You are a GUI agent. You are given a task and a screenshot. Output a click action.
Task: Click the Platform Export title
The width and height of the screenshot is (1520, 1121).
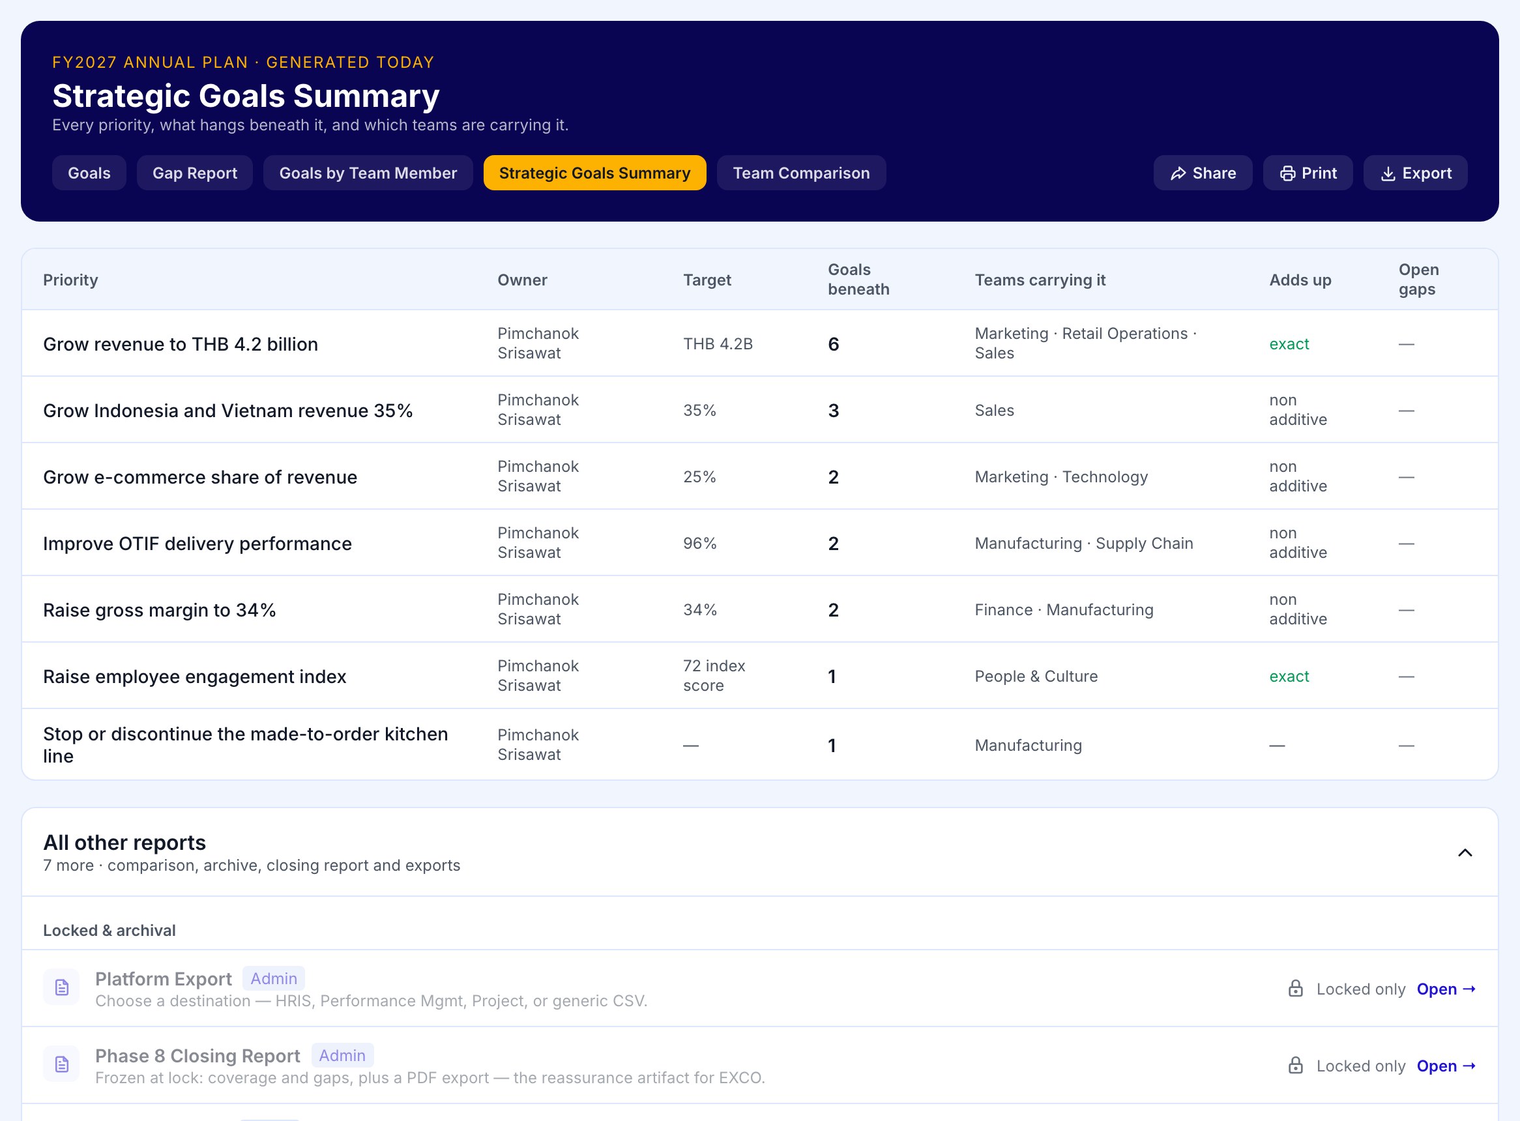tap(164, 978)
